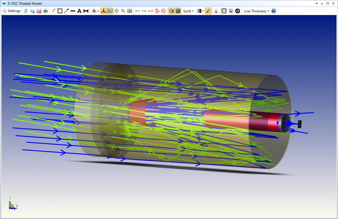Select the rectangle drawing tool
Viewport: 338px width, 219px height.
pyautogui.click(x=60, y=11)
